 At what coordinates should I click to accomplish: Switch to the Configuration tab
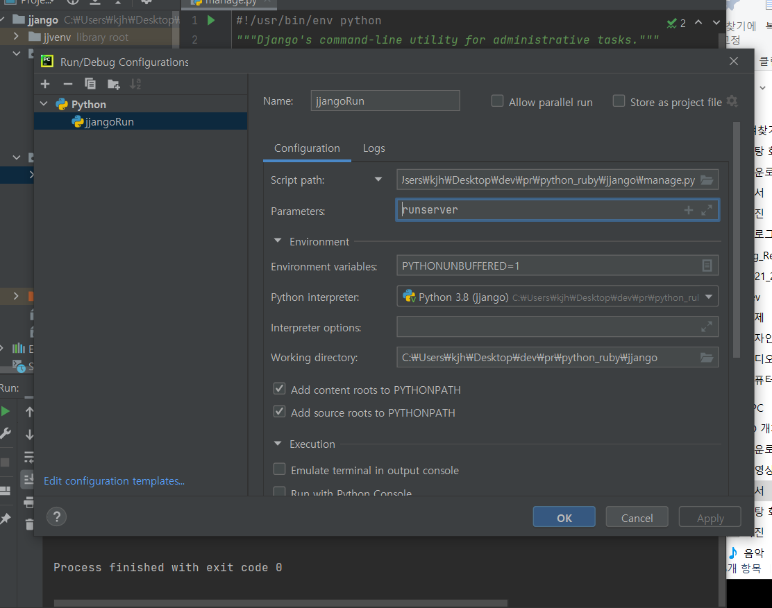click(307, 148)
